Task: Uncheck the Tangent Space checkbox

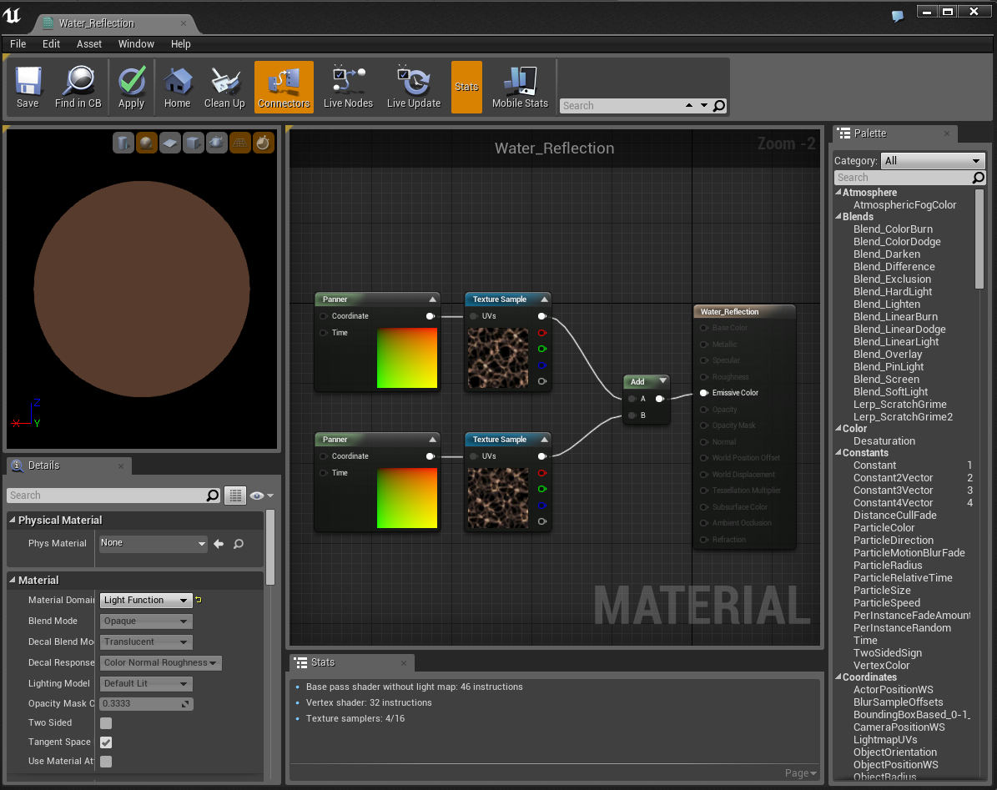Action: (106, 742)
